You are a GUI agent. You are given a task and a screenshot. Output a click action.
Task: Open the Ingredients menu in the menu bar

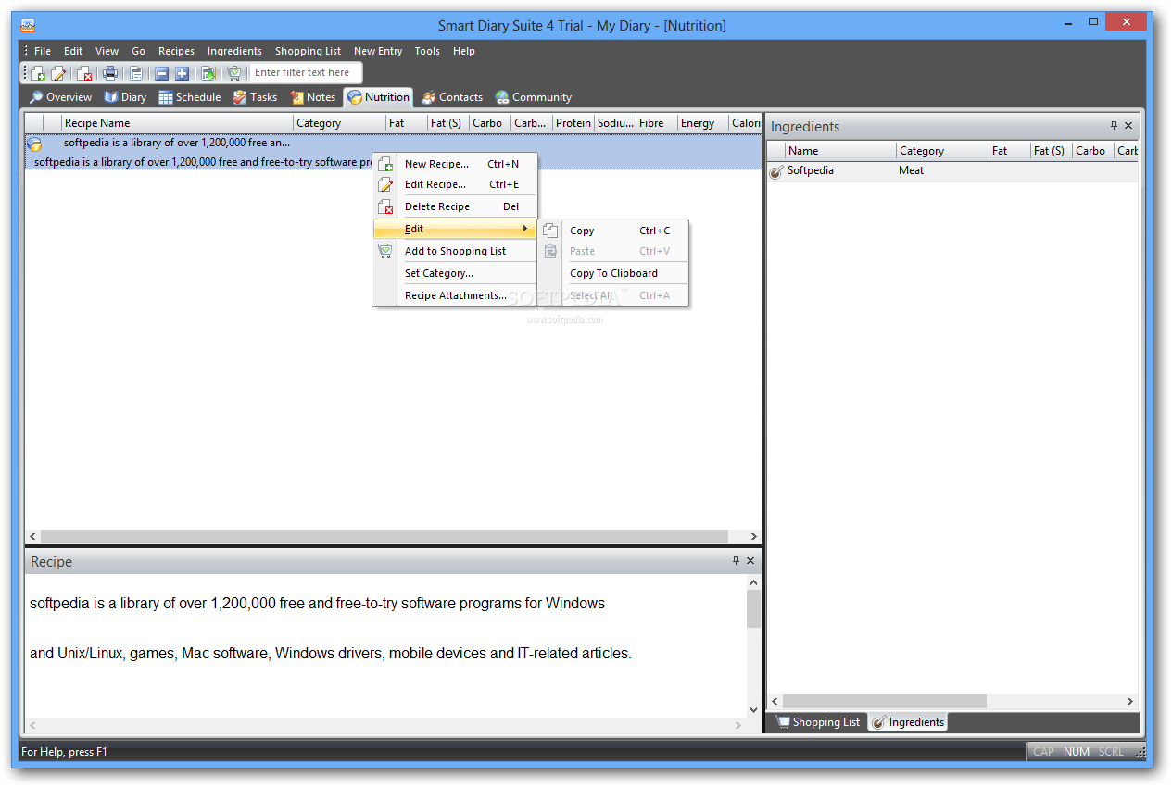[234, 51]
